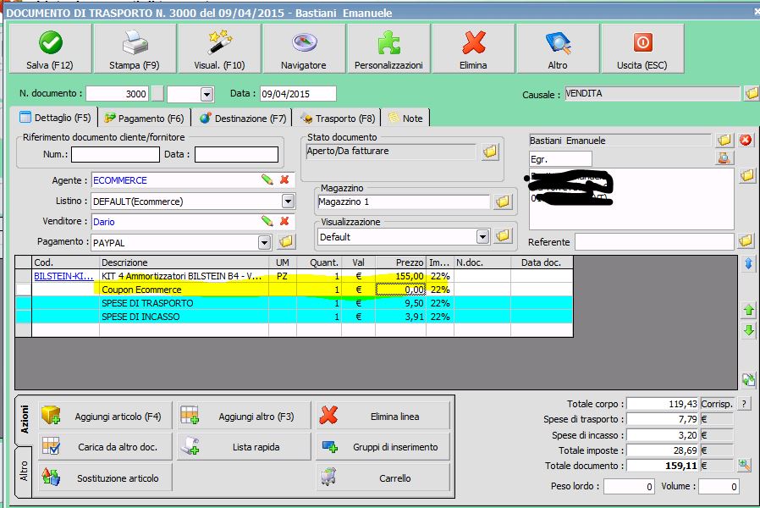Click the refresh icon at grid bottom right

748,380
